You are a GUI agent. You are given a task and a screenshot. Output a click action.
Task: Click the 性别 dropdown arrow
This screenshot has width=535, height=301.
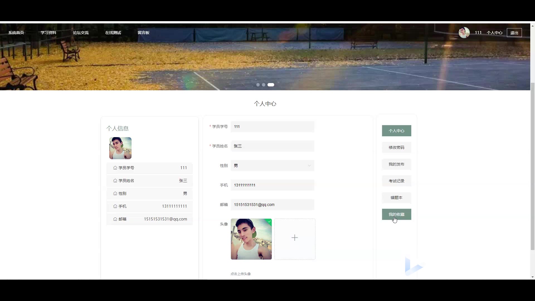[x=309, y=166]
